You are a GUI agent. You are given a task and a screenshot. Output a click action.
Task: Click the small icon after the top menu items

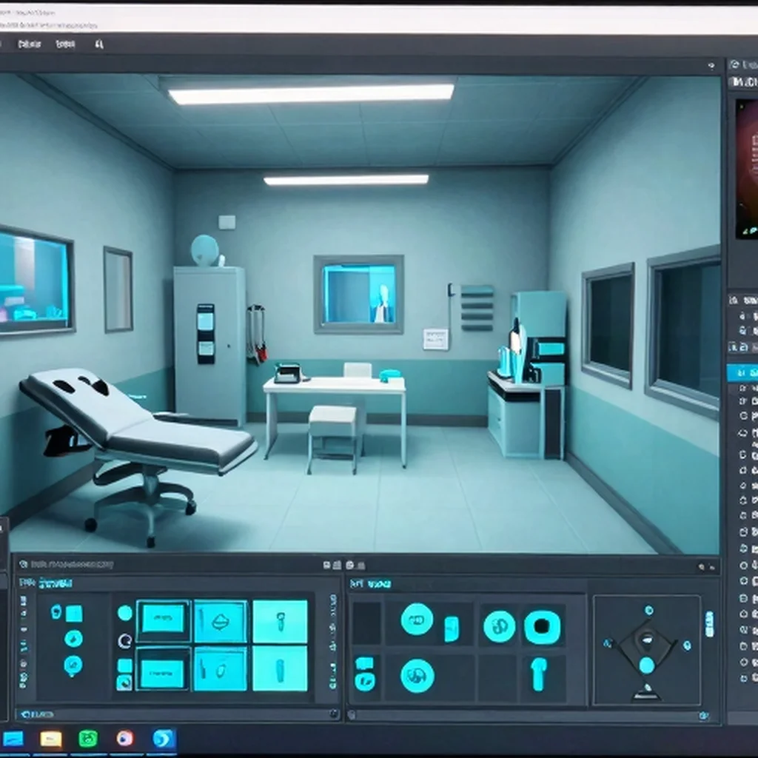click(99, 44)
